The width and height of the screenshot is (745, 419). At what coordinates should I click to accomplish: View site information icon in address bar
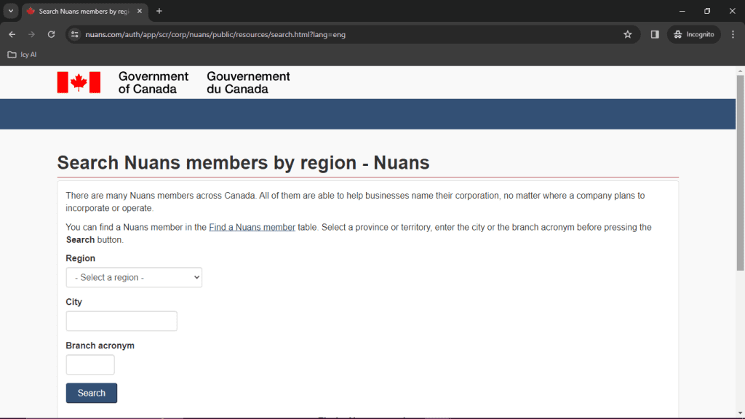tap(74, 34)
